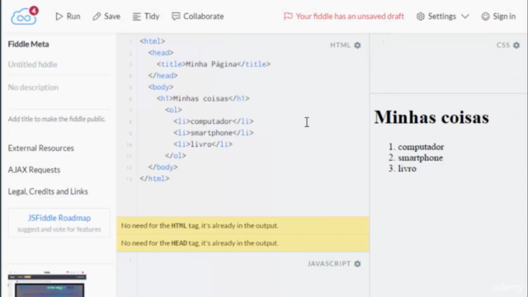This screenshot has height=297, width=528.
Task: Open Legal, Credits and Links section
Action: (x=48, y=191)
